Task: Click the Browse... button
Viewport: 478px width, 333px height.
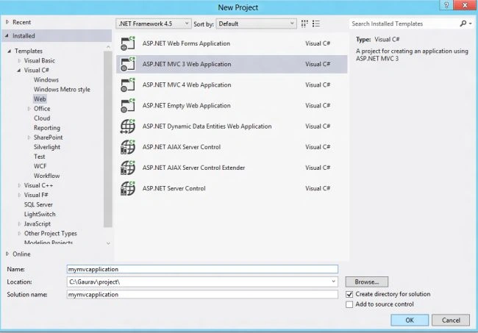Action: 367,282
